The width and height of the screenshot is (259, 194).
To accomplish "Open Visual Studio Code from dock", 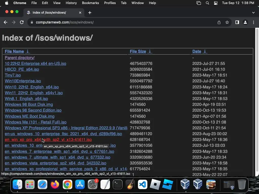I will pos(143,184).
